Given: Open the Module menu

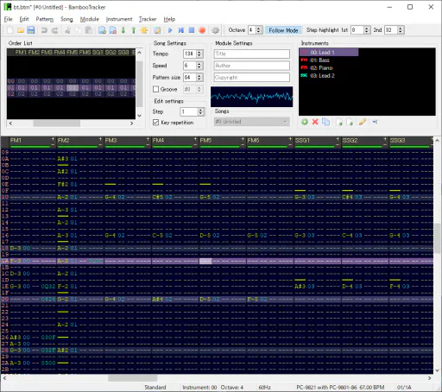Looking at the screenshot, I should click(90, 19).
